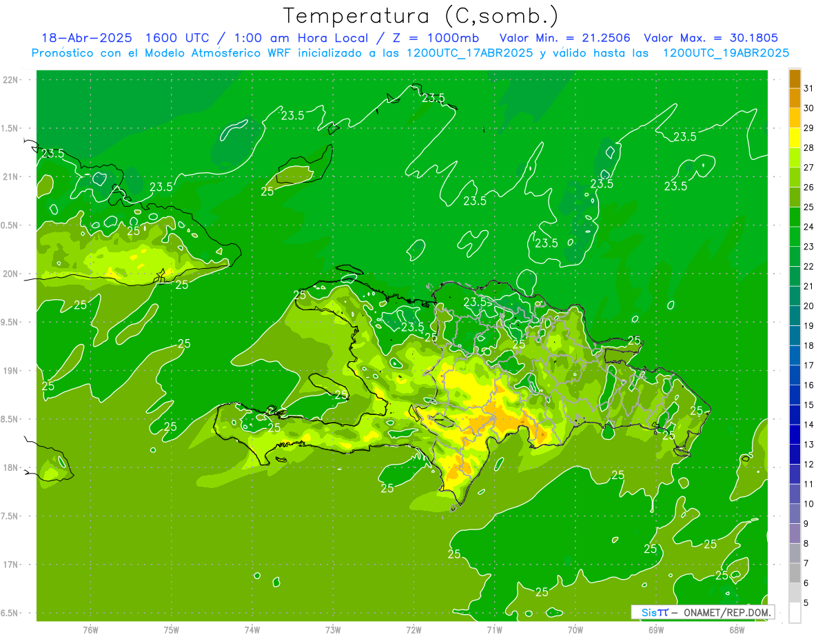Click the "68W" longitude axis label

pos(737,630)
